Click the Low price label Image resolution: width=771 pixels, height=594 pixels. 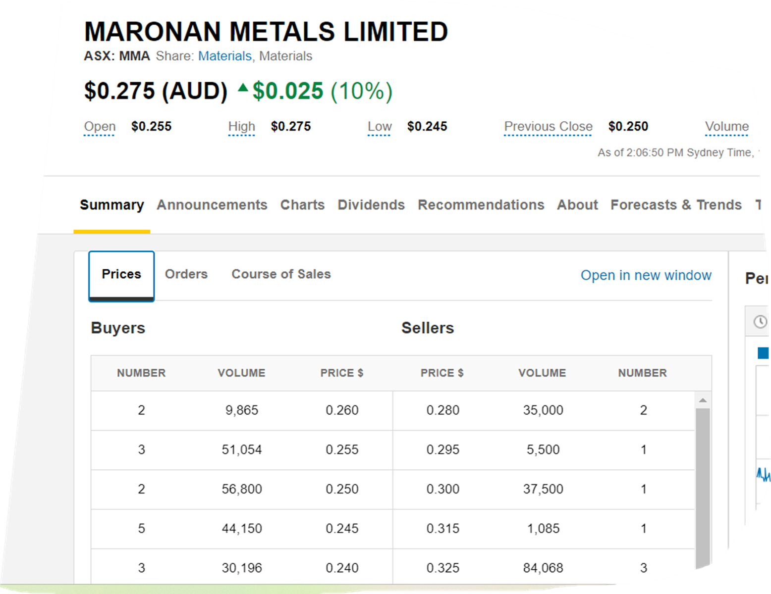point(380,127)
